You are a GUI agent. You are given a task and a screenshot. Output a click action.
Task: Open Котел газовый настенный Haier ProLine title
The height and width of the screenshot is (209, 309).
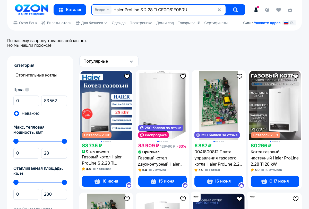pos(275,158)
